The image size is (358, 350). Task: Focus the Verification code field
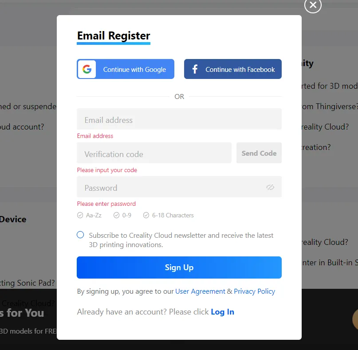pos(154,153)
